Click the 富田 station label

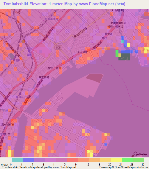point(29,55)
